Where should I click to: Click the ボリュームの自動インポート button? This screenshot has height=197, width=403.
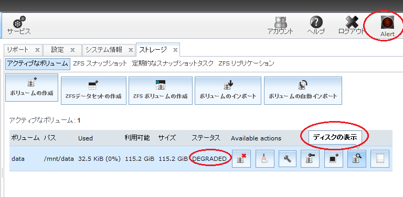click(x=303, y=91)
